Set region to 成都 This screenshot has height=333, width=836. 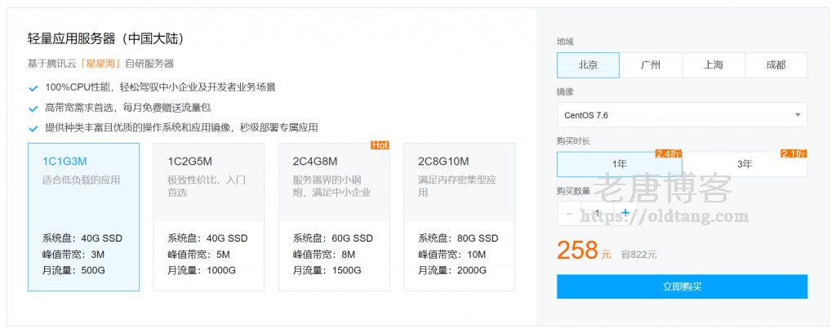(x=776, y=65)
